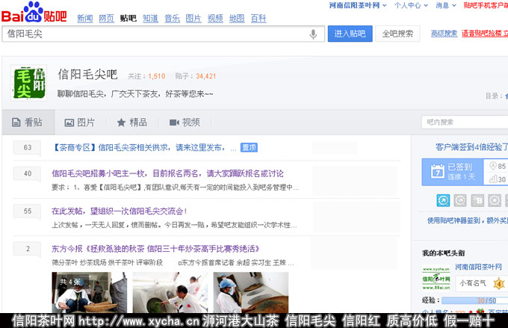Click the 已签到 calendar sign-in button

click(453, 172)
